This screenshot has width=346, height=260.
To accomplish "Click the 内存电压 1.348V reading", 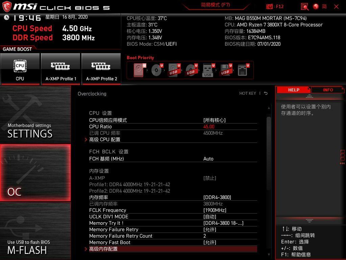I will (x=144, y=38).
